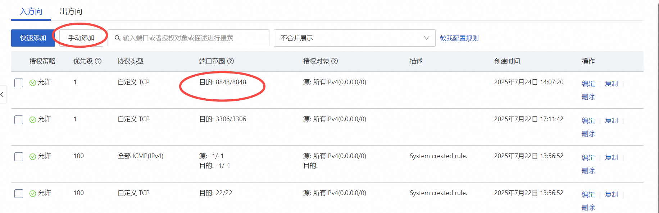Click the 全部 ICMP(IPv4) protocol cell
The height and width of the screenshot is (213, 659).
click(140, 156)
